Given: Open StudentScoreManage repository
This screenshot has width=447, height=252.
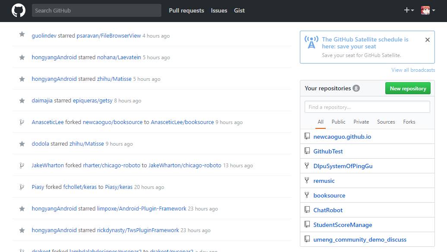Looking at the screenshot, I should pyautogui.click(x=343, y=225).
